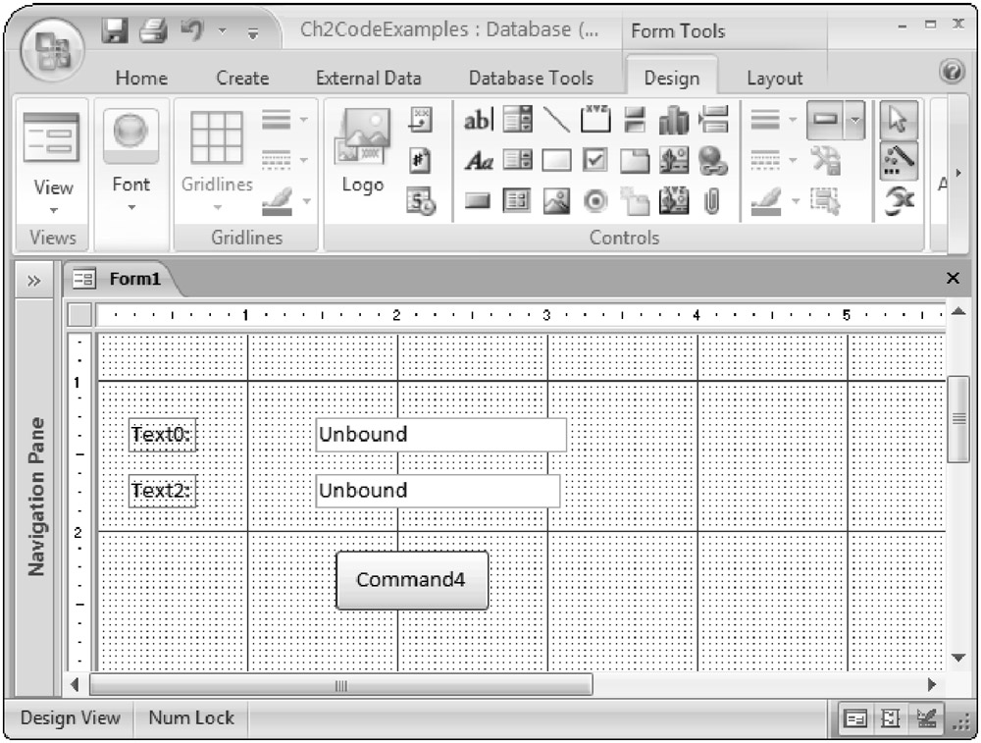Expand the Navigation Pane with chevron button

pyautogui.click(x=33, y=281)
